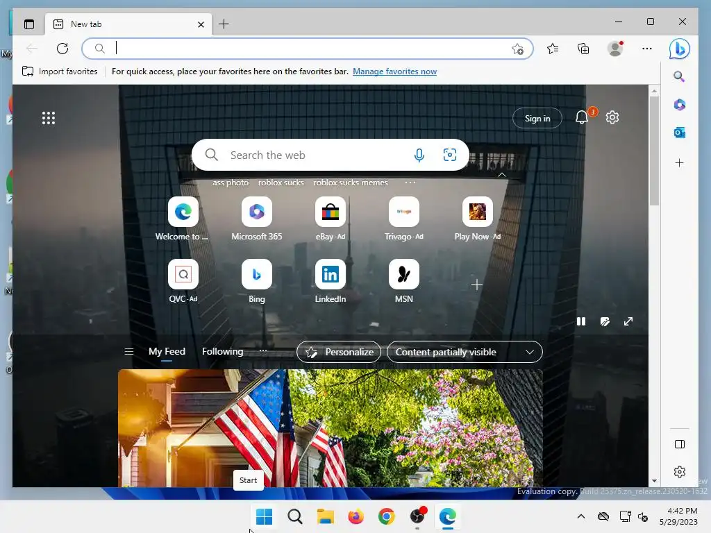Focus the browser address bar
The height and width of the screenshot is (533, 711).
(x=308, y=49)
